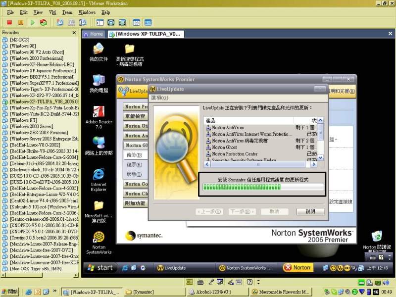Click the host 開始 start button
Viewport: 396px width, 297px height.
pyautogui.click(x=9, y=292)
